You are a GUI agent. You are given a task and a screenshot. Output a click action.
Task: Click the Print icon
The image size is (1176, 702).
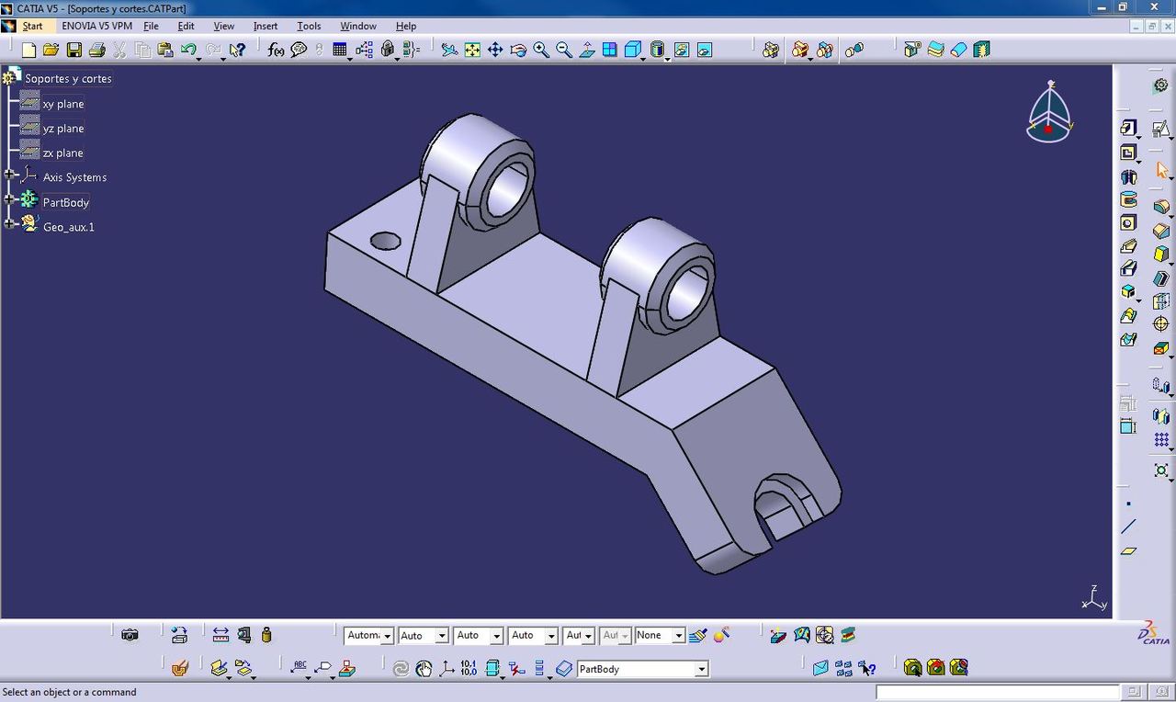point(96,50)
